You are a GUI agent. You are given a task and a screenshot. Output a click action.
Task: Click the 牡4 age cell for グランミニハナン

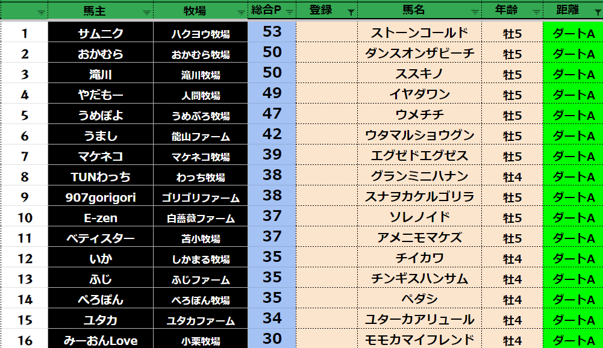pos(512,177)
